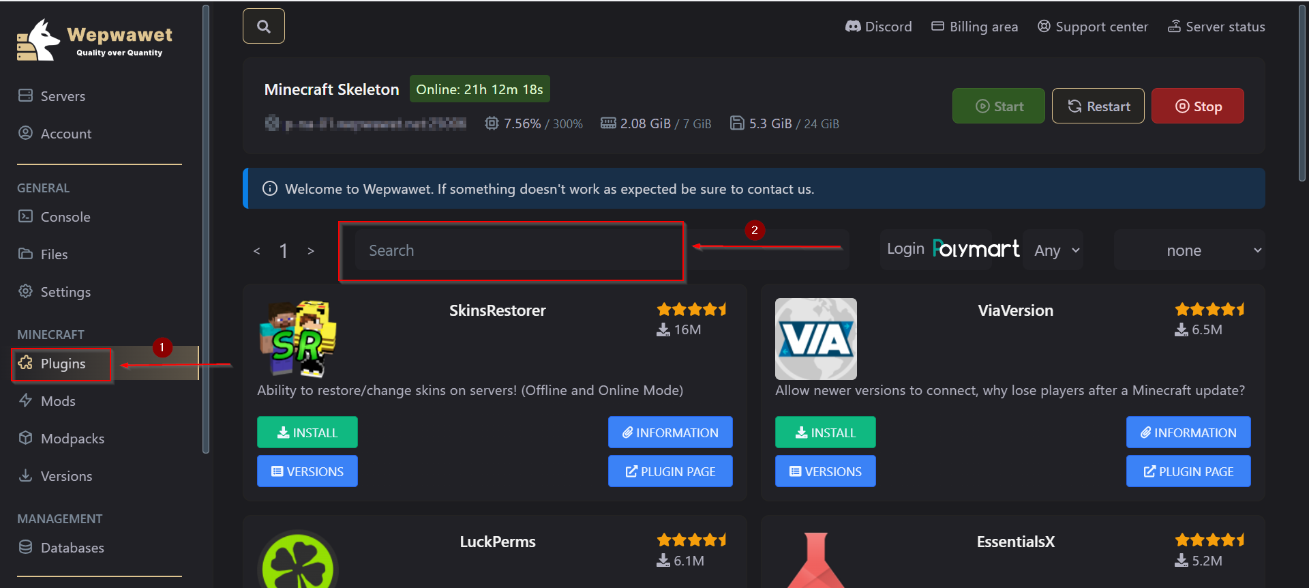Click the CPU usage chip icon

click(492, 123)
